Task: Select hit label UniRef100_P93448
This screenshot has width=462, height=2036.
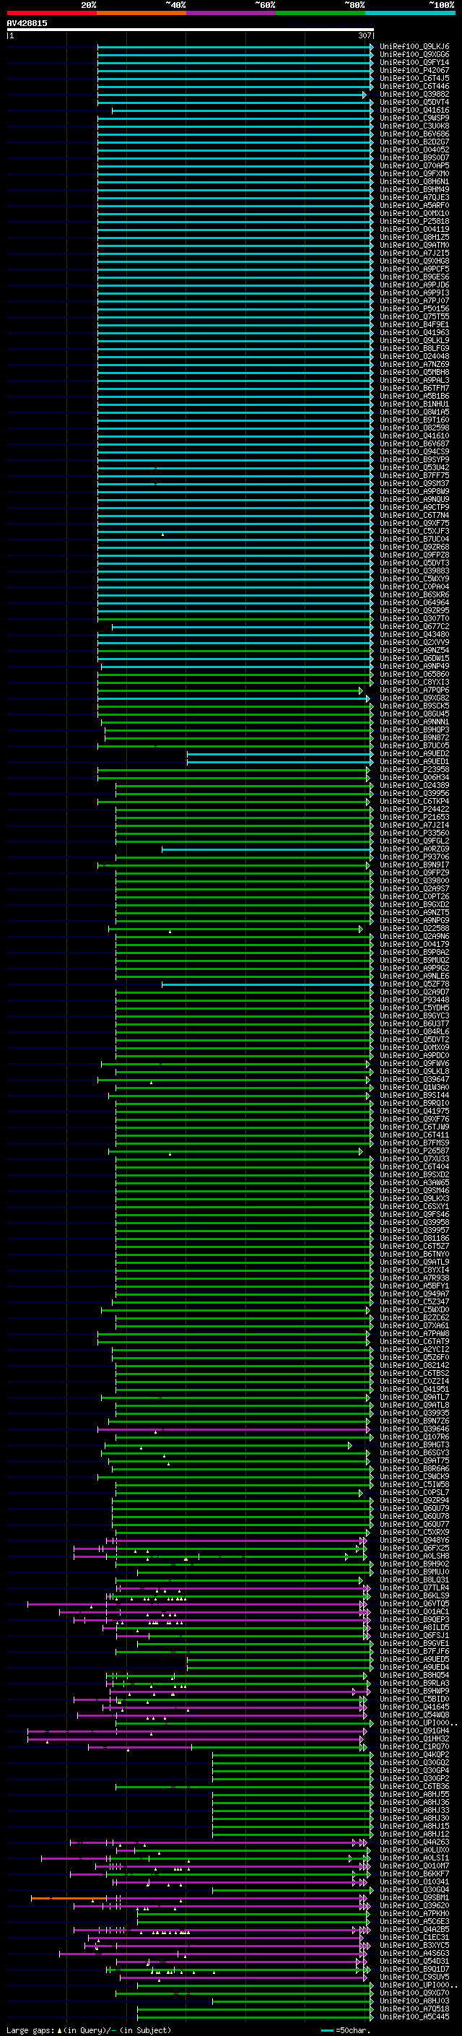Action: 414,1000
